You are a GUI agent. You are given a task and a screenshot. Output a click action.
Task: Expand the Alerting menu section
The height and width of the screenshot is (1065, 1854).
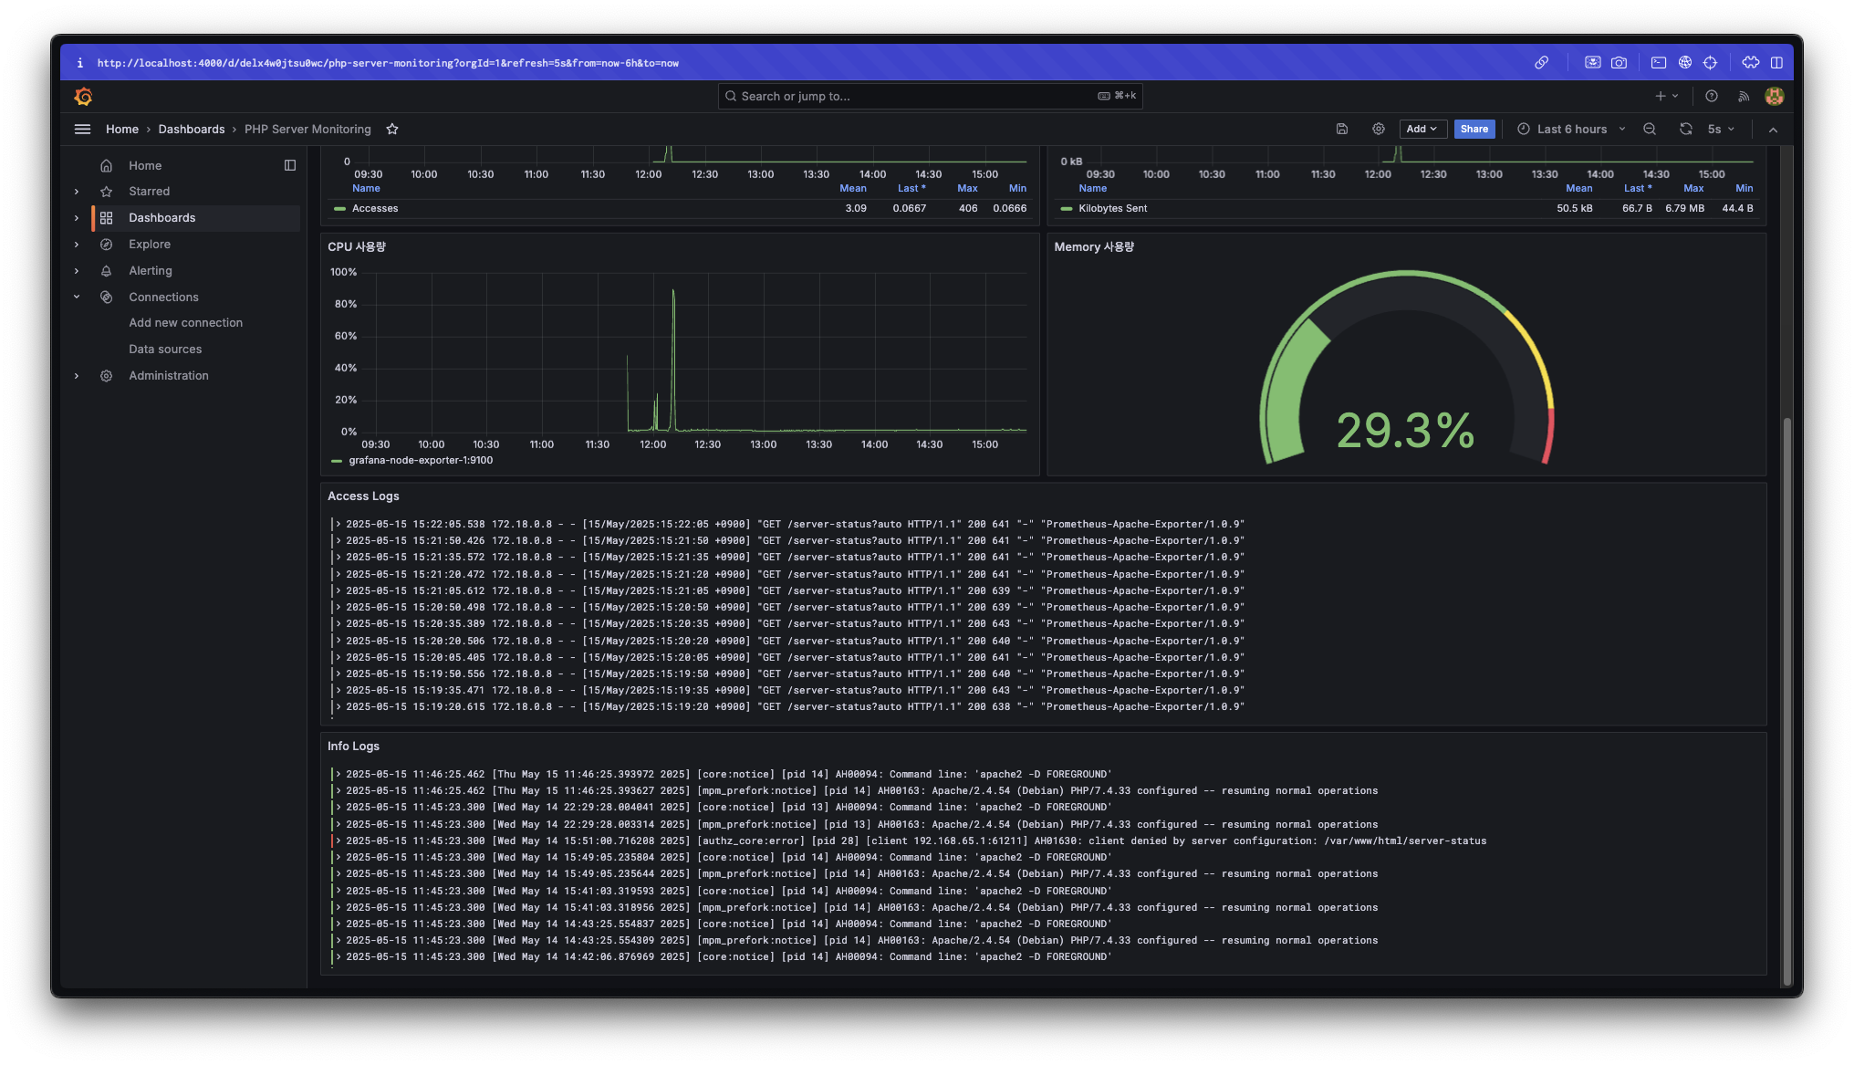click(x=77, y=271)
